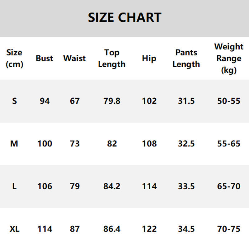Click the Top Length column header

click(111, 58)
